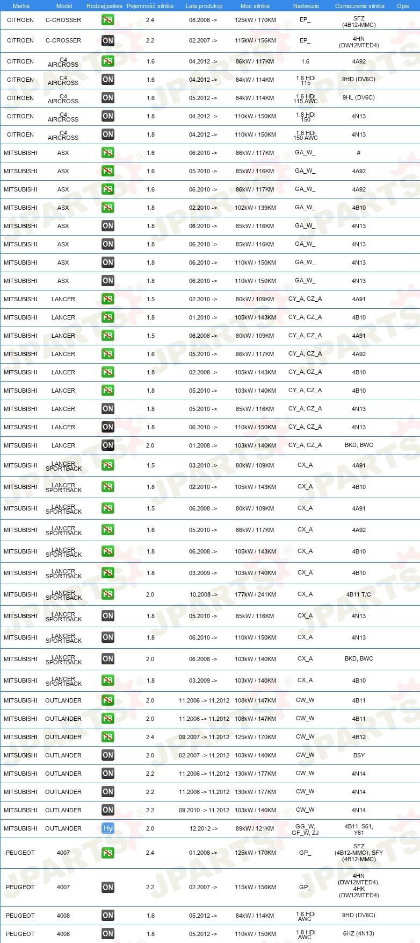Click ON icon for C4 Aircross 1.8 HDi 150 AWC
Screen dimensions: 420x943
(x=108, y=134)
